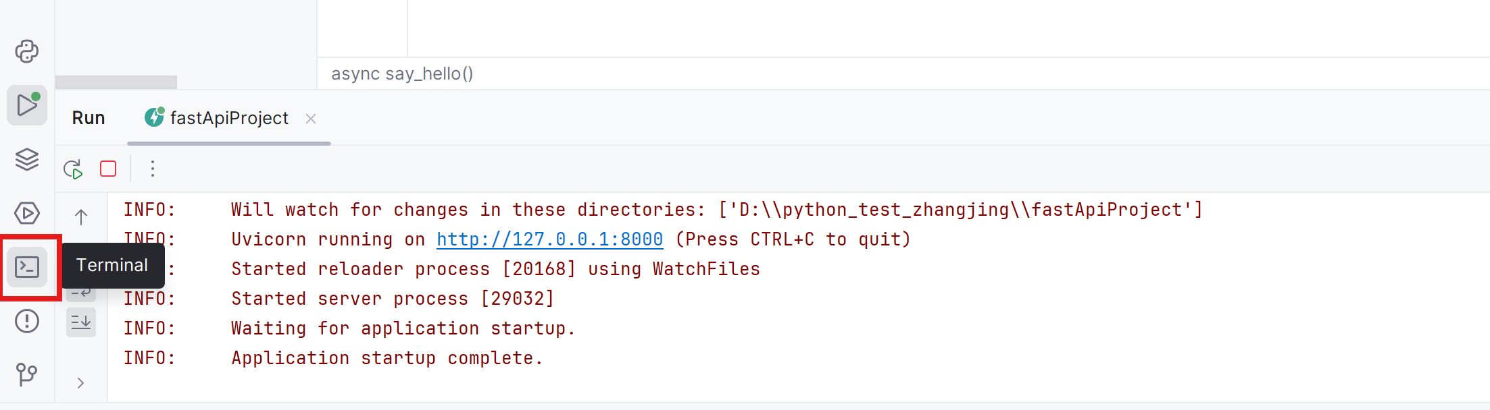The image size is (1490, 410).
Task: Open the Run tool window icon
Action: 27,105
